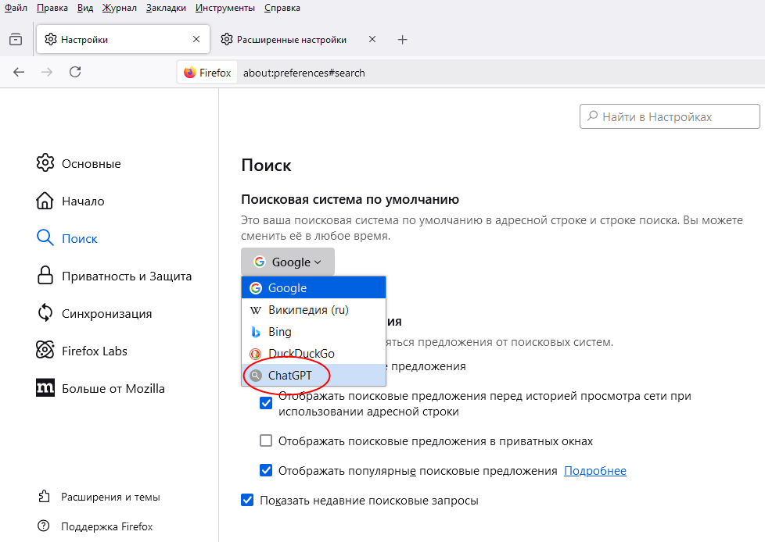765x542 pixels.
Task: Click the sync arrows icon for Синхронизация
Action: tap(45, 313)
